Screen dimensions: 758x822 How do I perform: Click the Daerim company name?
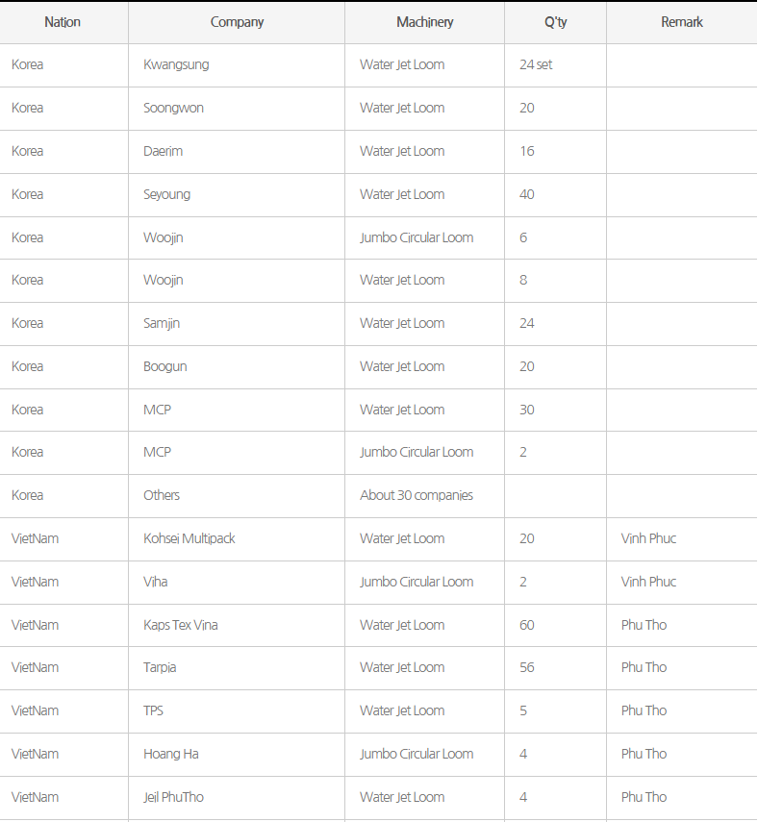point(163,151)
